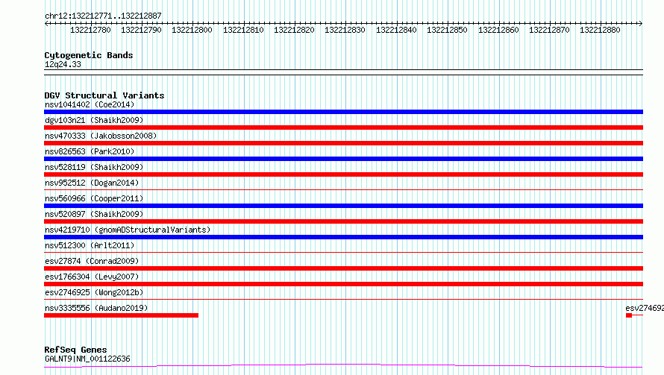This screenshot has height=375, width=664.
Task: Open the nsv3335556 (Audano2019) variant label
Action: 96,308
